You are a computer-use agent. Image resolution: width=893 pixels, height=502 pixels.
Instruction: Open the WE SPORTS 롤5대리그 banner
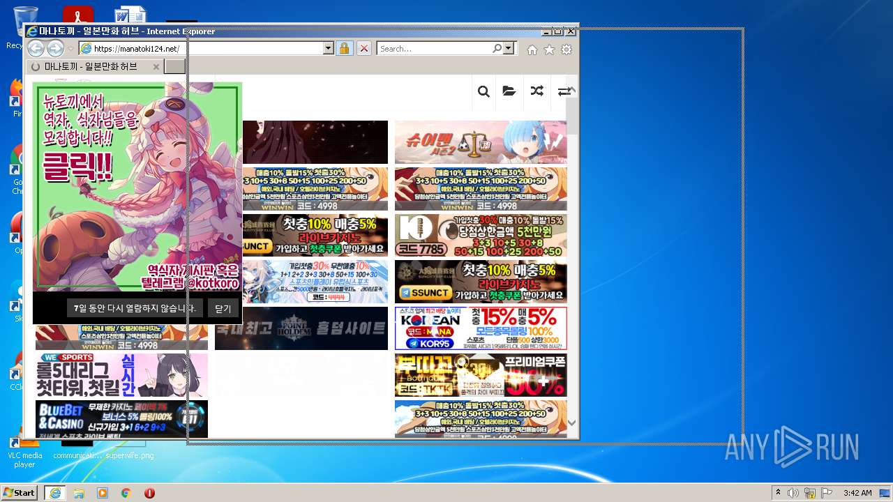[121, 375]
